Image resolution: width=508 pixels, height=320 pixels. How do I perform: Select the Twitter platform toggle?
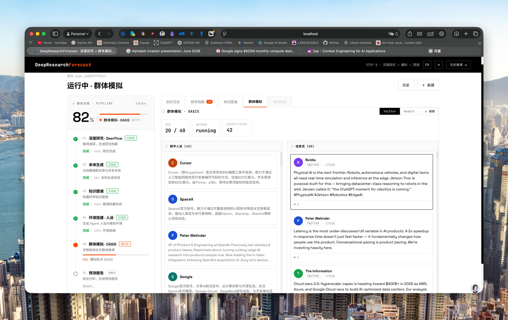[390, 111]
